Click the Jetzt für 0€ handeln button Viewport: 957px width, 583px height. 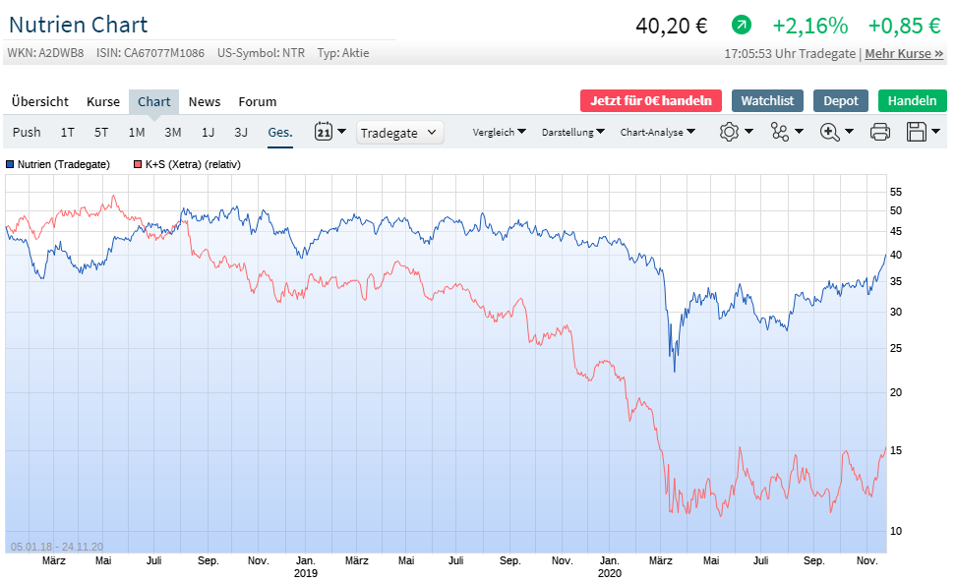650,100
